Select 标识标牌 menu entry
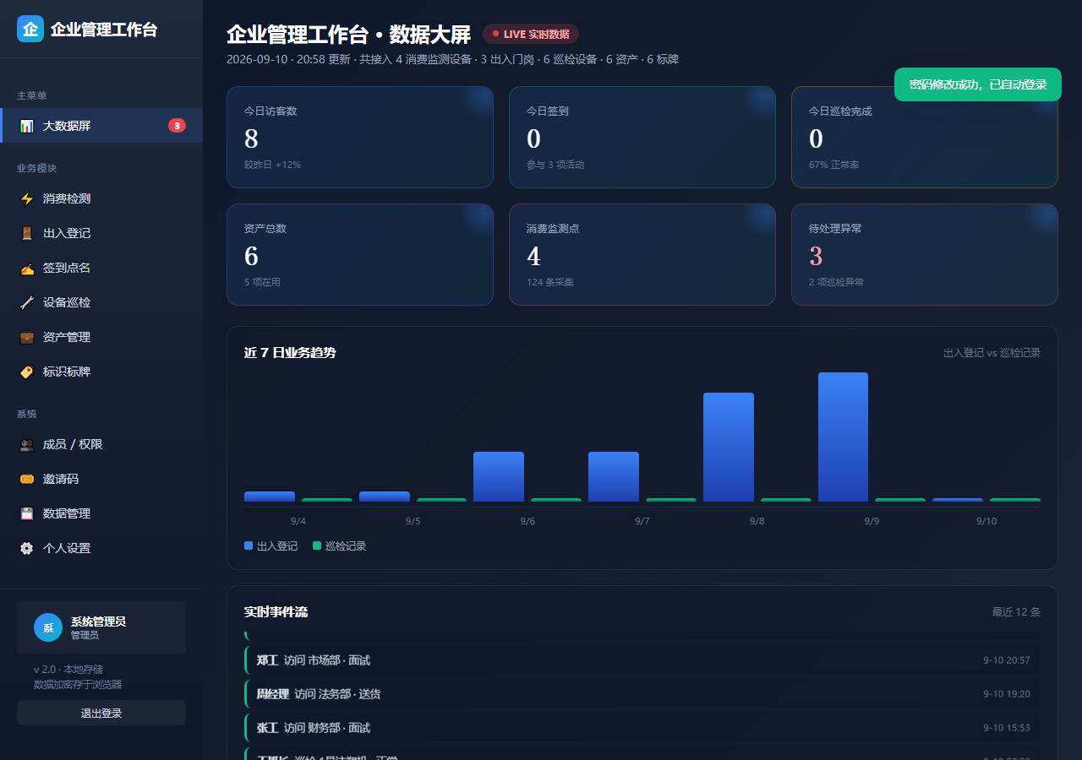The image size is (1082, 760). pos(101,372)
